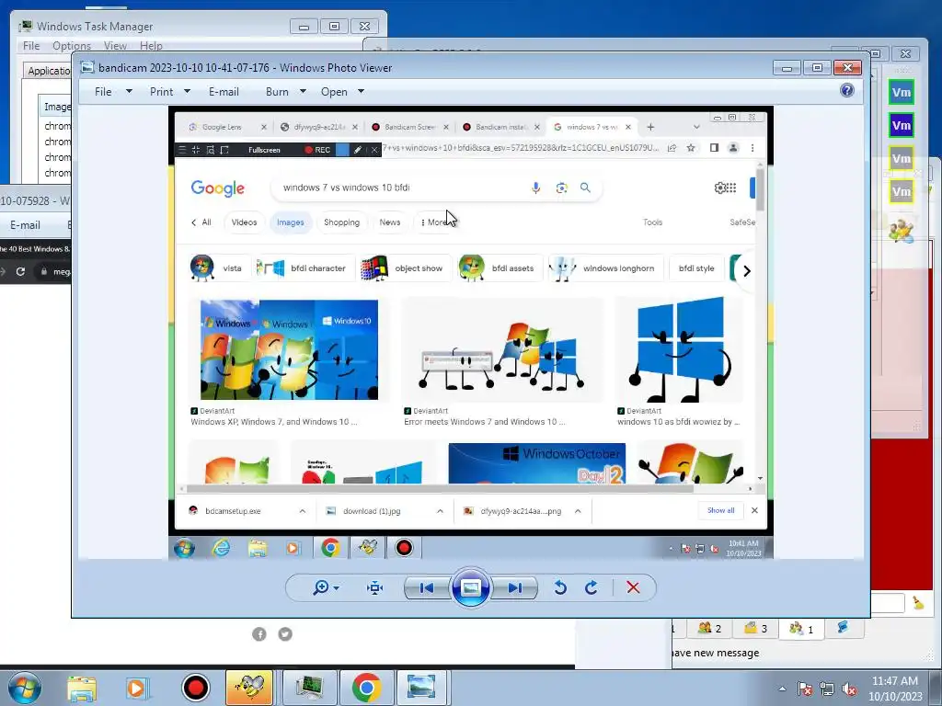Select the tab labeled 3 with envelope icon
This screenshot has height=706, width=942.
[x=755, y=629]
